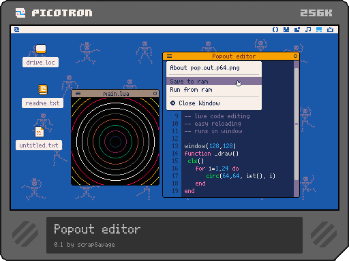Click the readme.txt label
This screenshot has height=261, width=349.
42,103
